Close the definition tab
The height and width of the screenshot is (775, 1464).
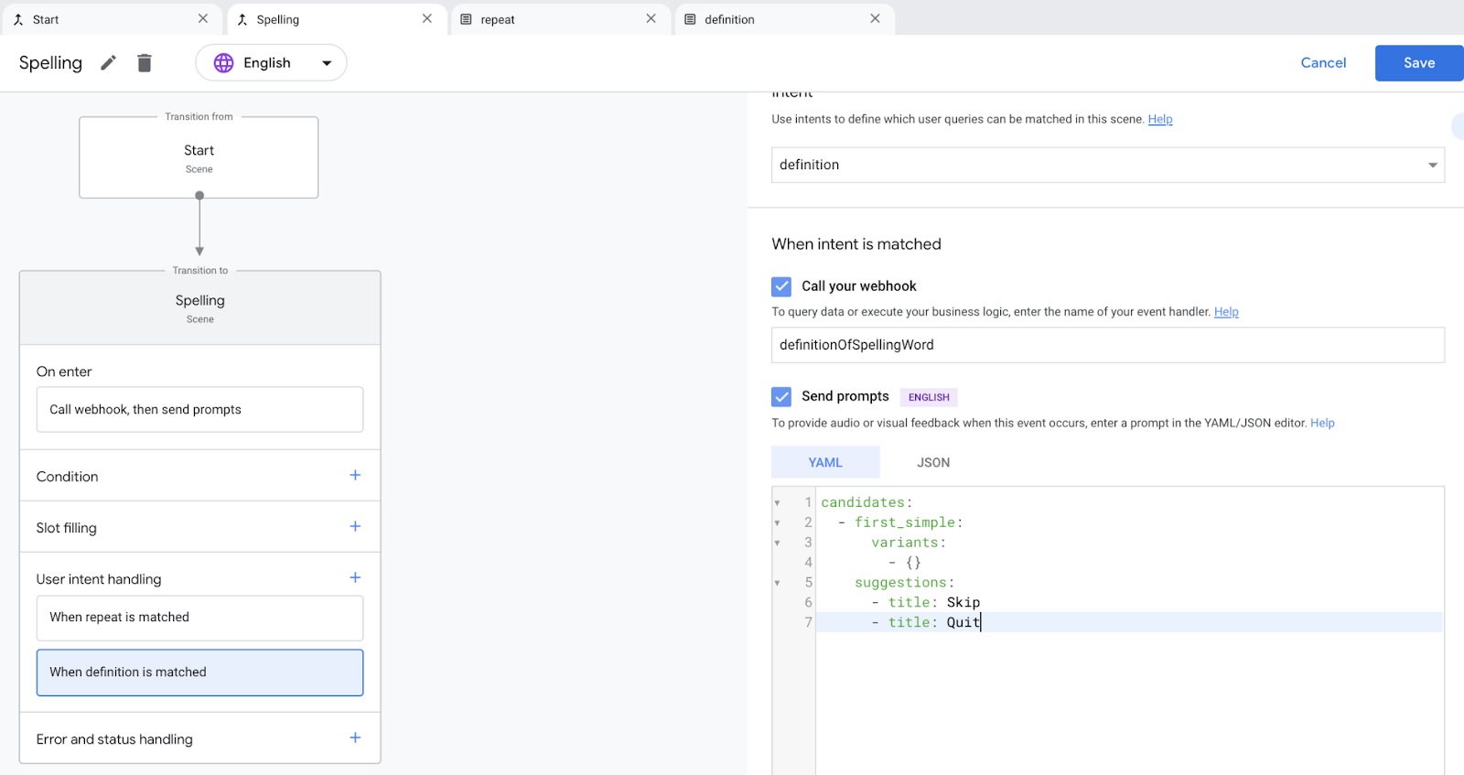875,19
